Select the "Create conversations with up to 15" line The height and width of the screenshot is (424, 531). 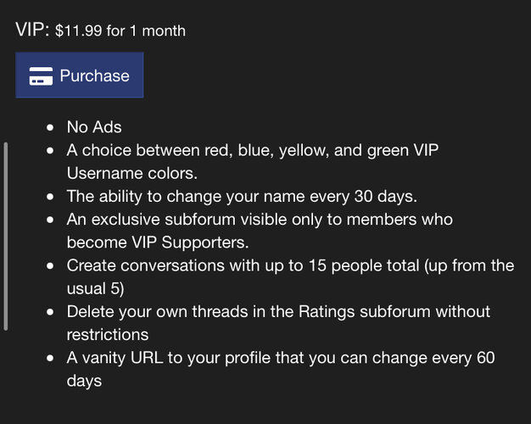click(x=290, y=265)
